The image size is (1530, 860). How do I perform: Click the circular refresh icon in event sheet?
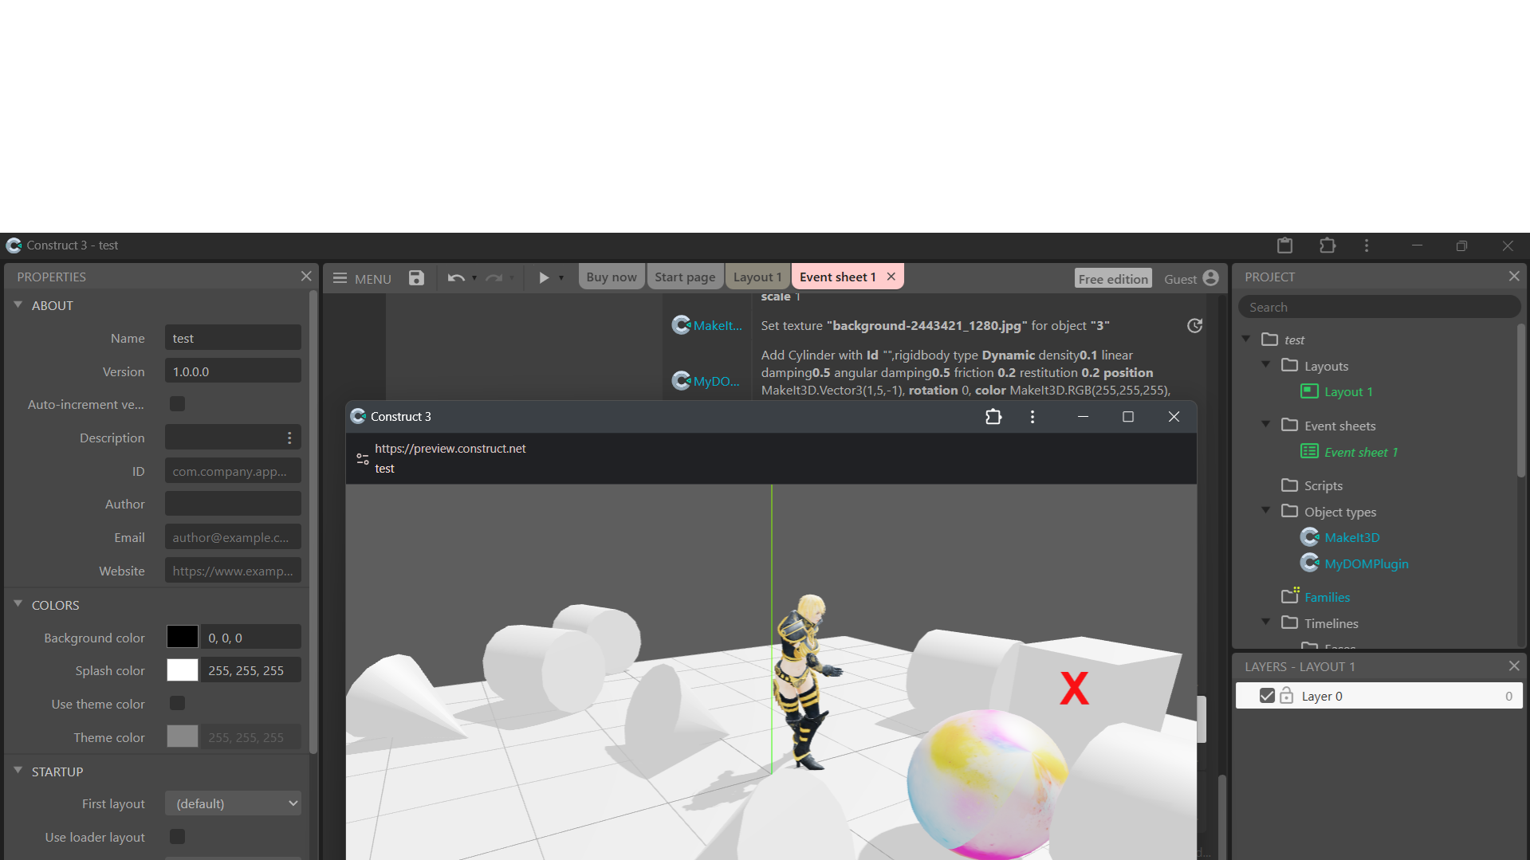(1194, 325)
